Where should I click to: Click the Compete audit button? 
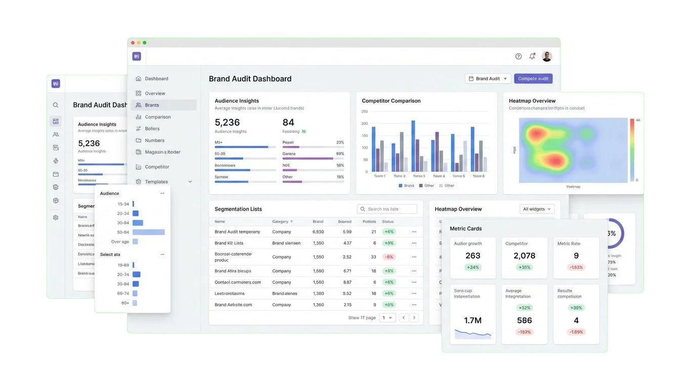[533, 79]
